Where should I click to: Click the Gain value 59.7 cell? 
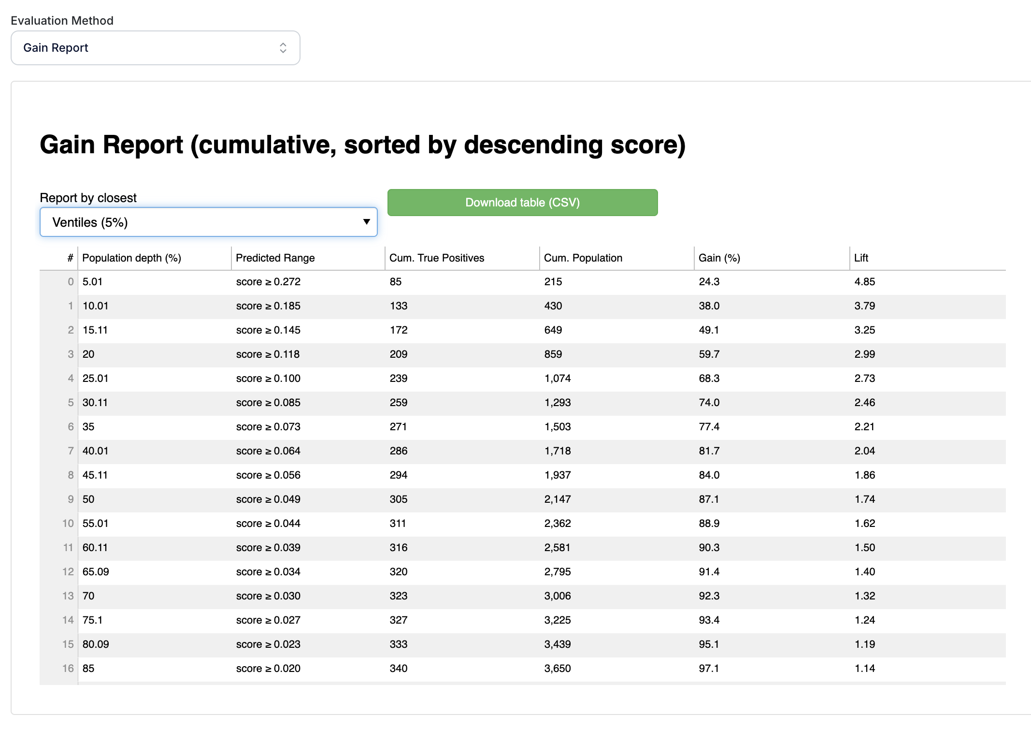pos(709,354)
